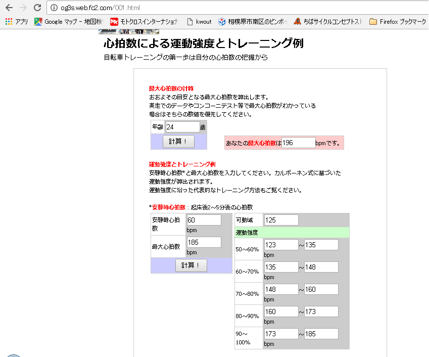Reload the page with refresh icon
This screenshot has width=429, height=357.
(x=37, y=8)
